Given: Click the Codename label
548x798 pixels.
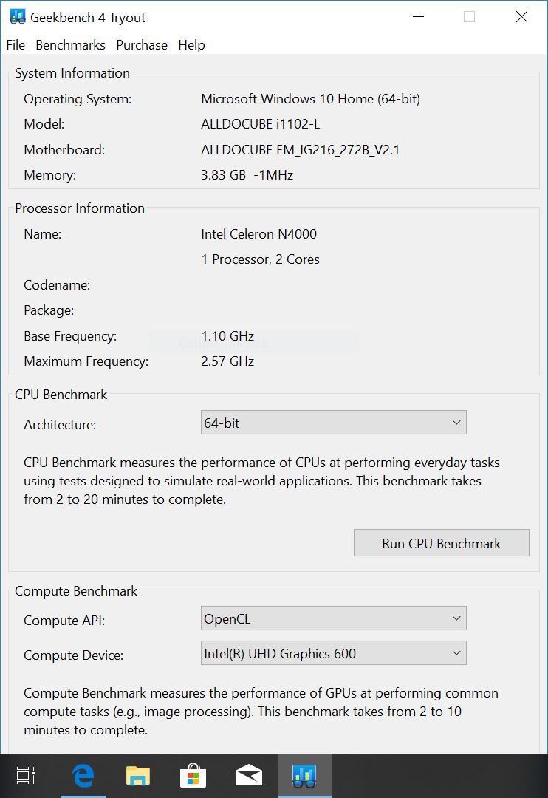Looking at the screenshot, I should click(x=57, y=285).
